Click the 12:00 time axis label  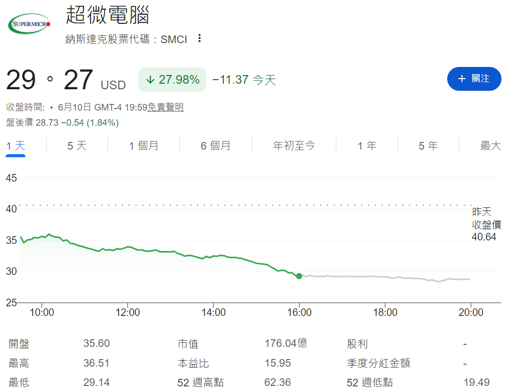(x=128, y=312)
